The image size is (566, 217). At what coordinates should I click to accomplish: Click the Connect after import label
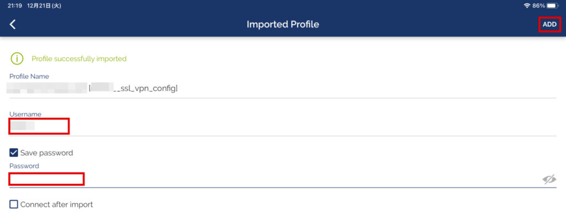(57, 204)
